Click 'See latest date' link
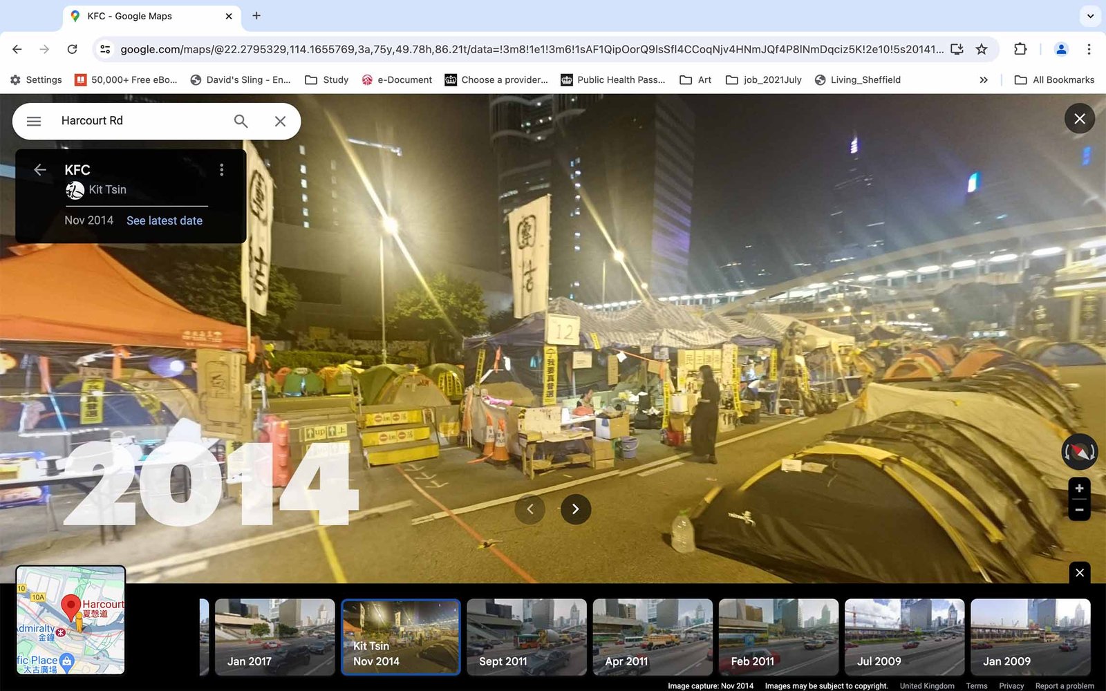Screen dimensions: 1106x691 pos(165,220)
